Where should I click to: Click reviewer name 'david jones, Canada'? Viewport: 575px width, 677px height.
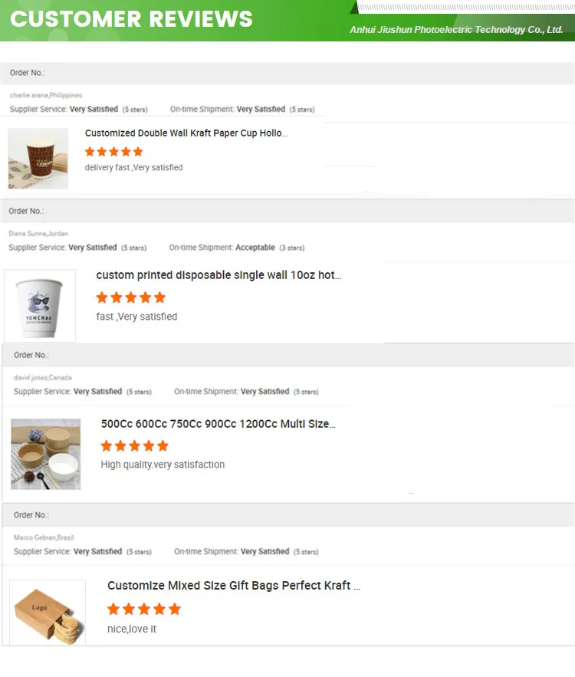coord(43,378)
